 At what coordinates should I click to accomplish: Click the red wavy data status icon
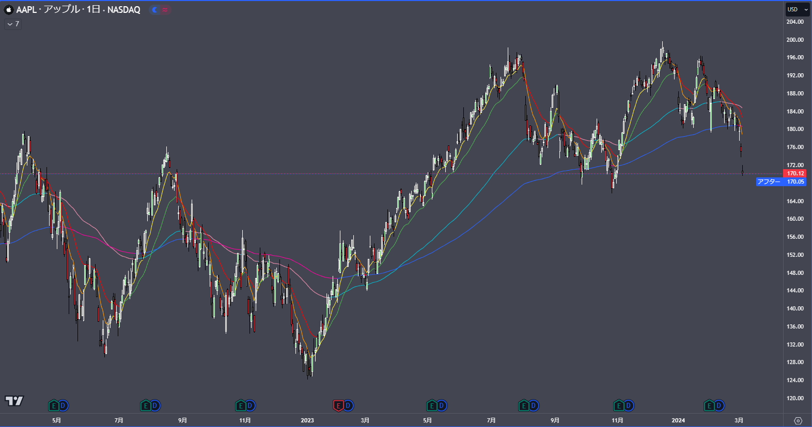[x=165, y=10]
